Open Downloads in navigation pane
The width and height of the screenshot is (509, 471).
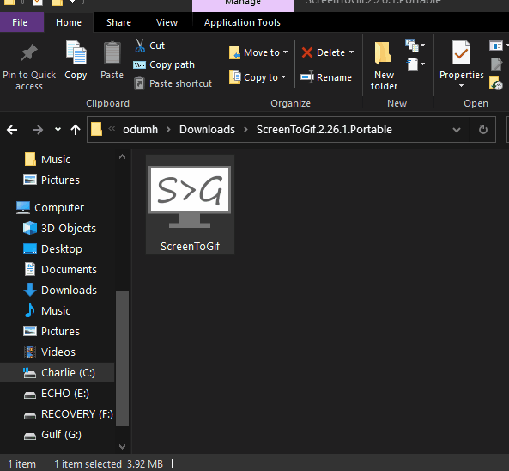pyautogui.click(x=61, y=290)
